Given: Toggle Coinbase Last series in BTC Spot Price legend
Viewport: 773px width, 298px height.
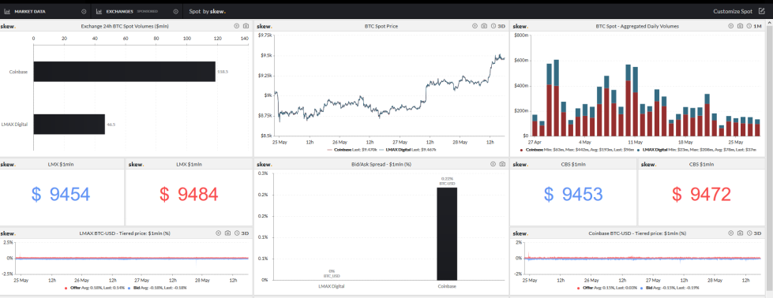Looking at the screenshot, I should (x=352, y=149).
